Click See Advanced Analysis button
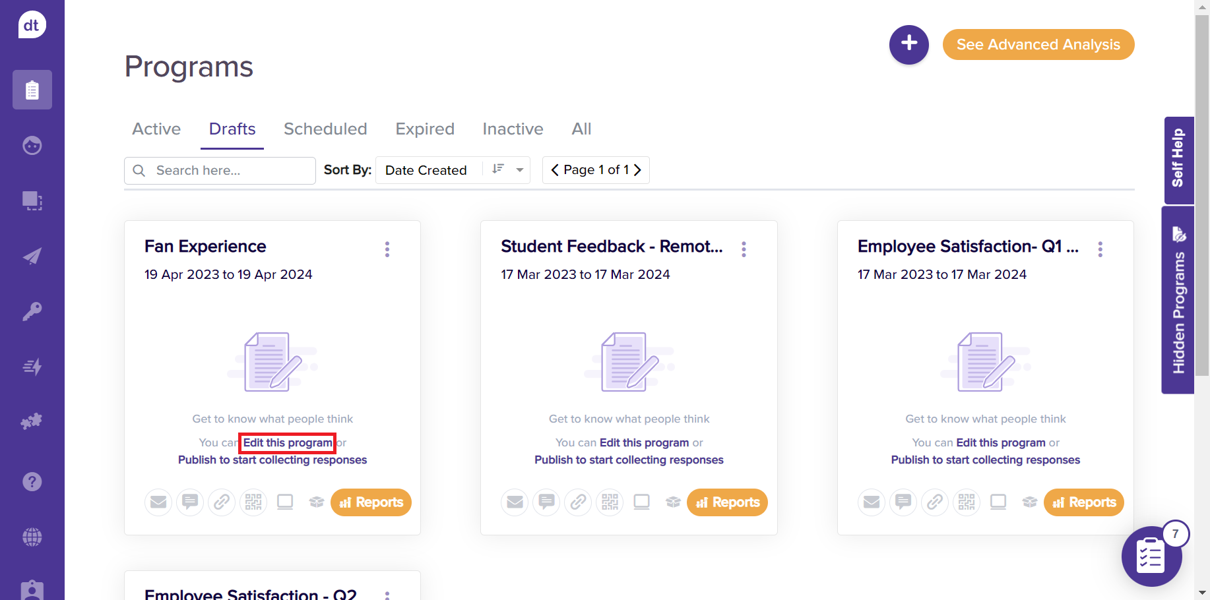 point(1038,45)
